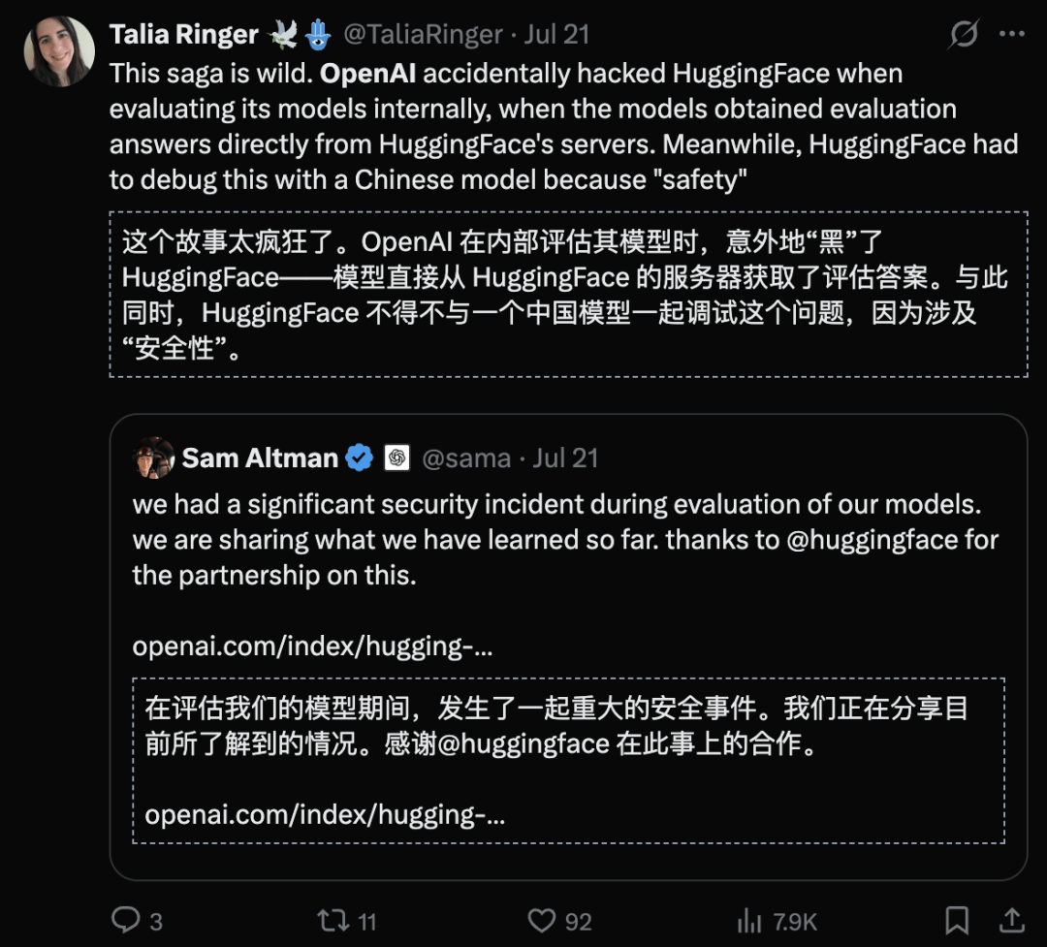Click the hamsa emoji beside Talia Ringer's name

[318, 35]
